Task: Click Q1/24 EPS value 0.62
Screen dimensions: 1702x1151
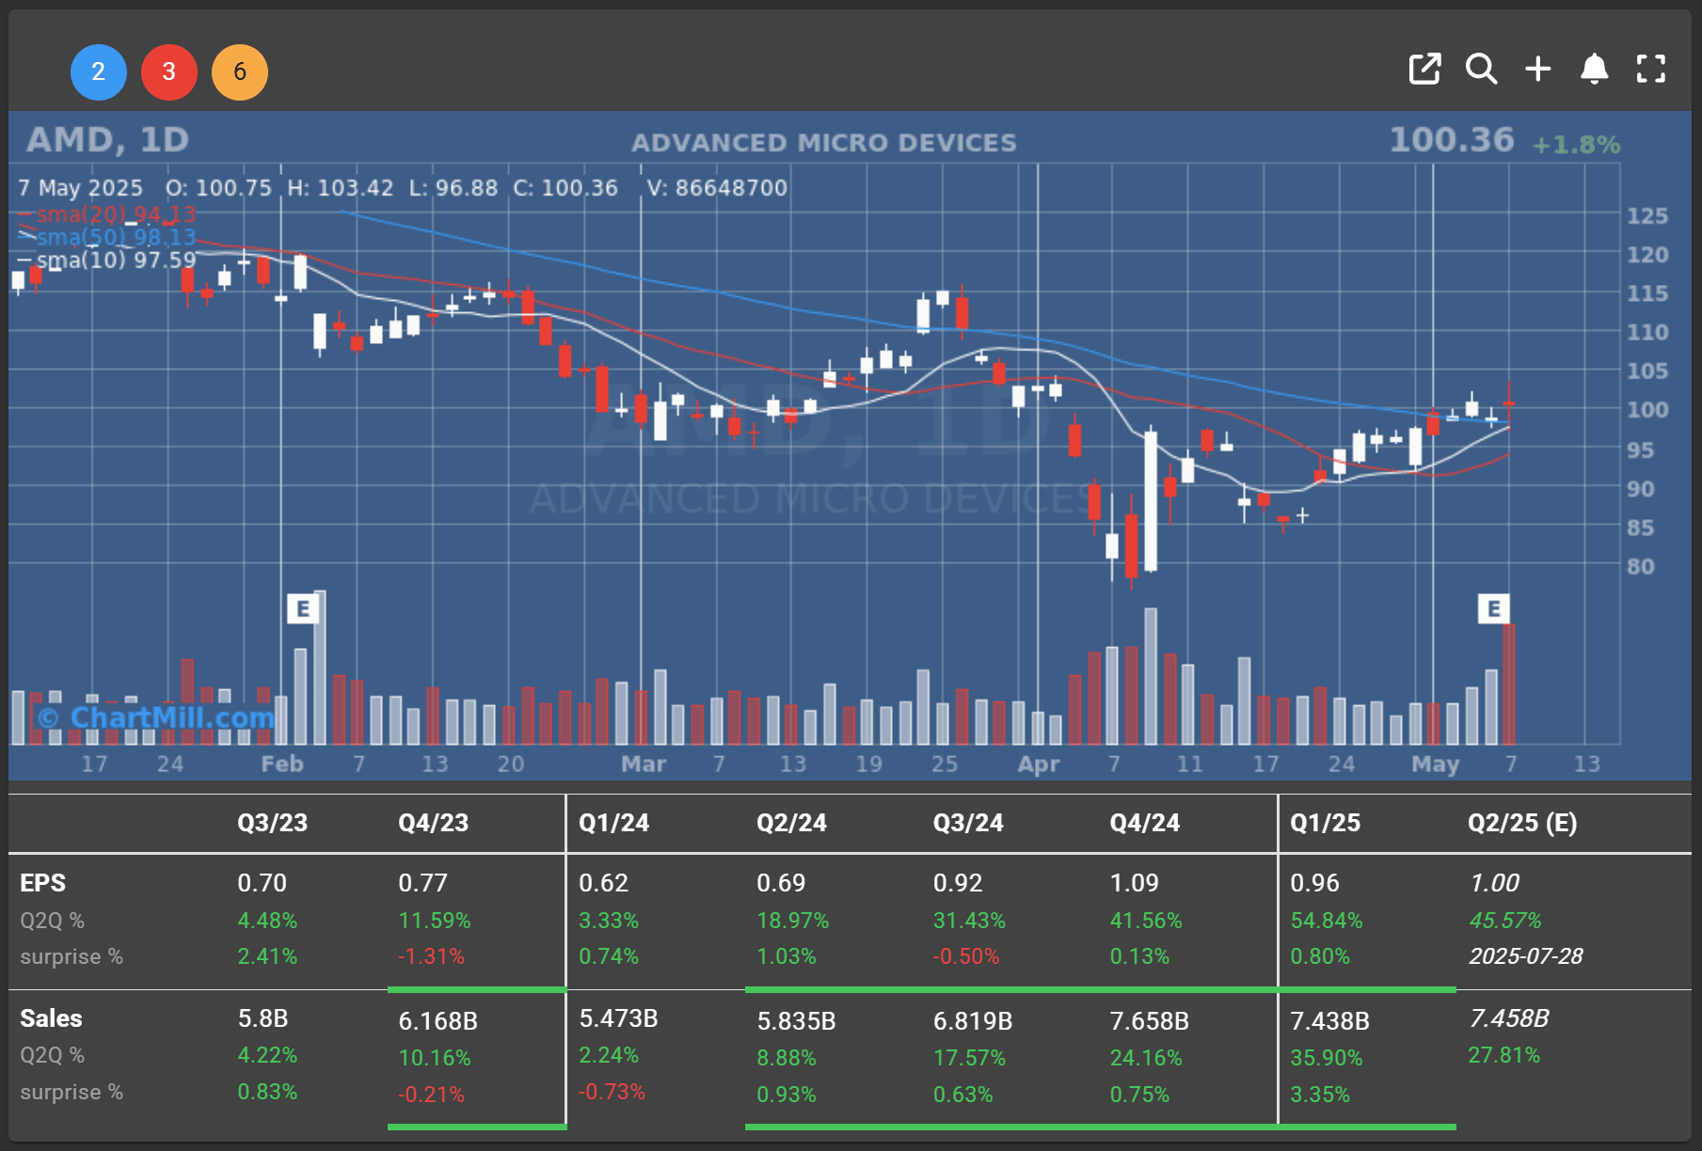Action: pyautogui.click(x=604, y=883)
